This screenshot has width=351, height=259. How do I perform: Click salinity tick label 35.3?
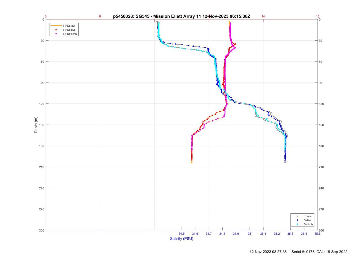coord(290,234)
